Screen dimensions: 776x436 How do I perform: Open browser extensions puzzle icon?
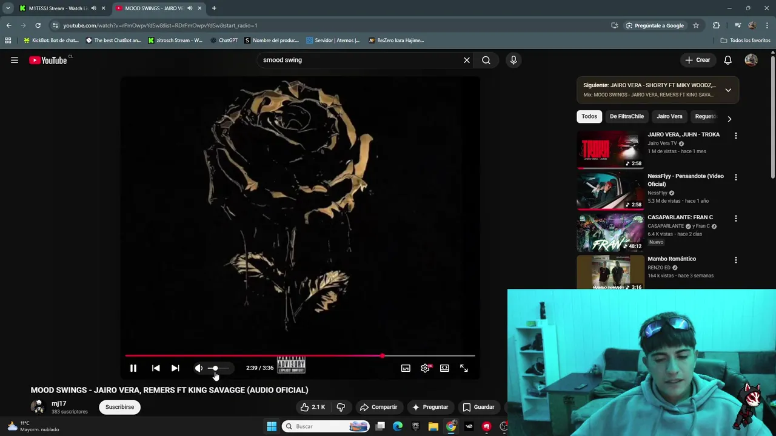point(717,25)
